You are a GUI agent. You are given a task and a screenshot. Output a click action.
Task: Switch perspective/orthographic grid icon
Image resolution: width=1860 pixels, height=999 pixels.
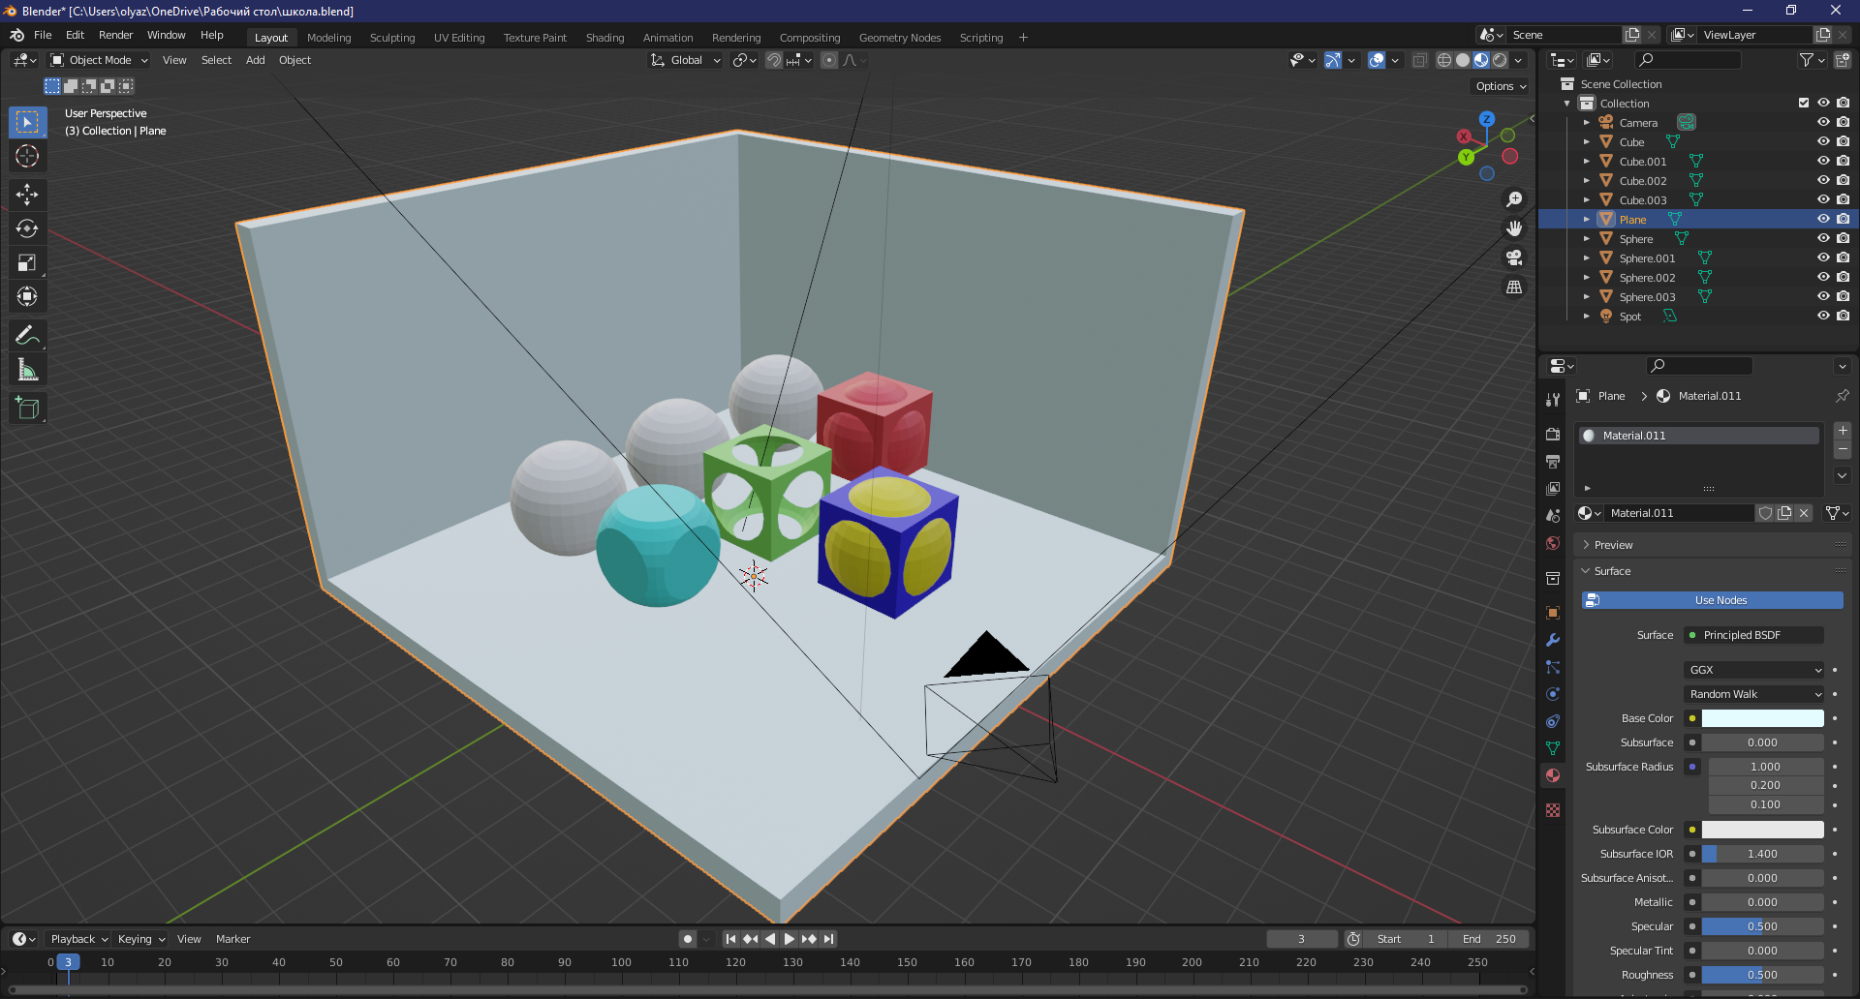pos(1514,288)
